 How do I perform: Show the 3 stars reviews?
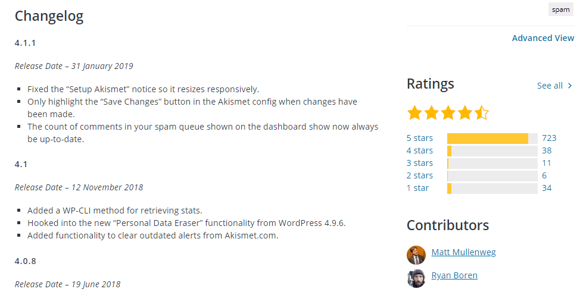[x=420, y=163]
